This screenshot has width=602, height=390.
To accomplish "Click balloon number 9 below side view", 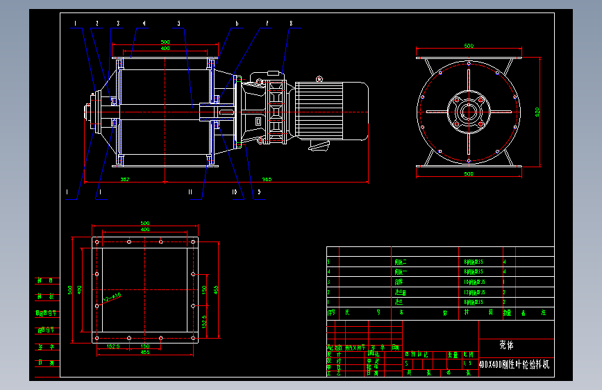I will 259,192.
